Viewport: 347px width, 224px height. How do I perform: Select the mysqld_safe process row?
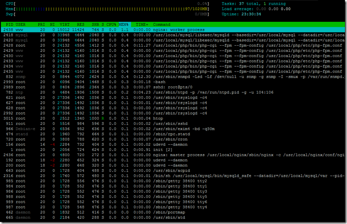(x=173, y=176)
